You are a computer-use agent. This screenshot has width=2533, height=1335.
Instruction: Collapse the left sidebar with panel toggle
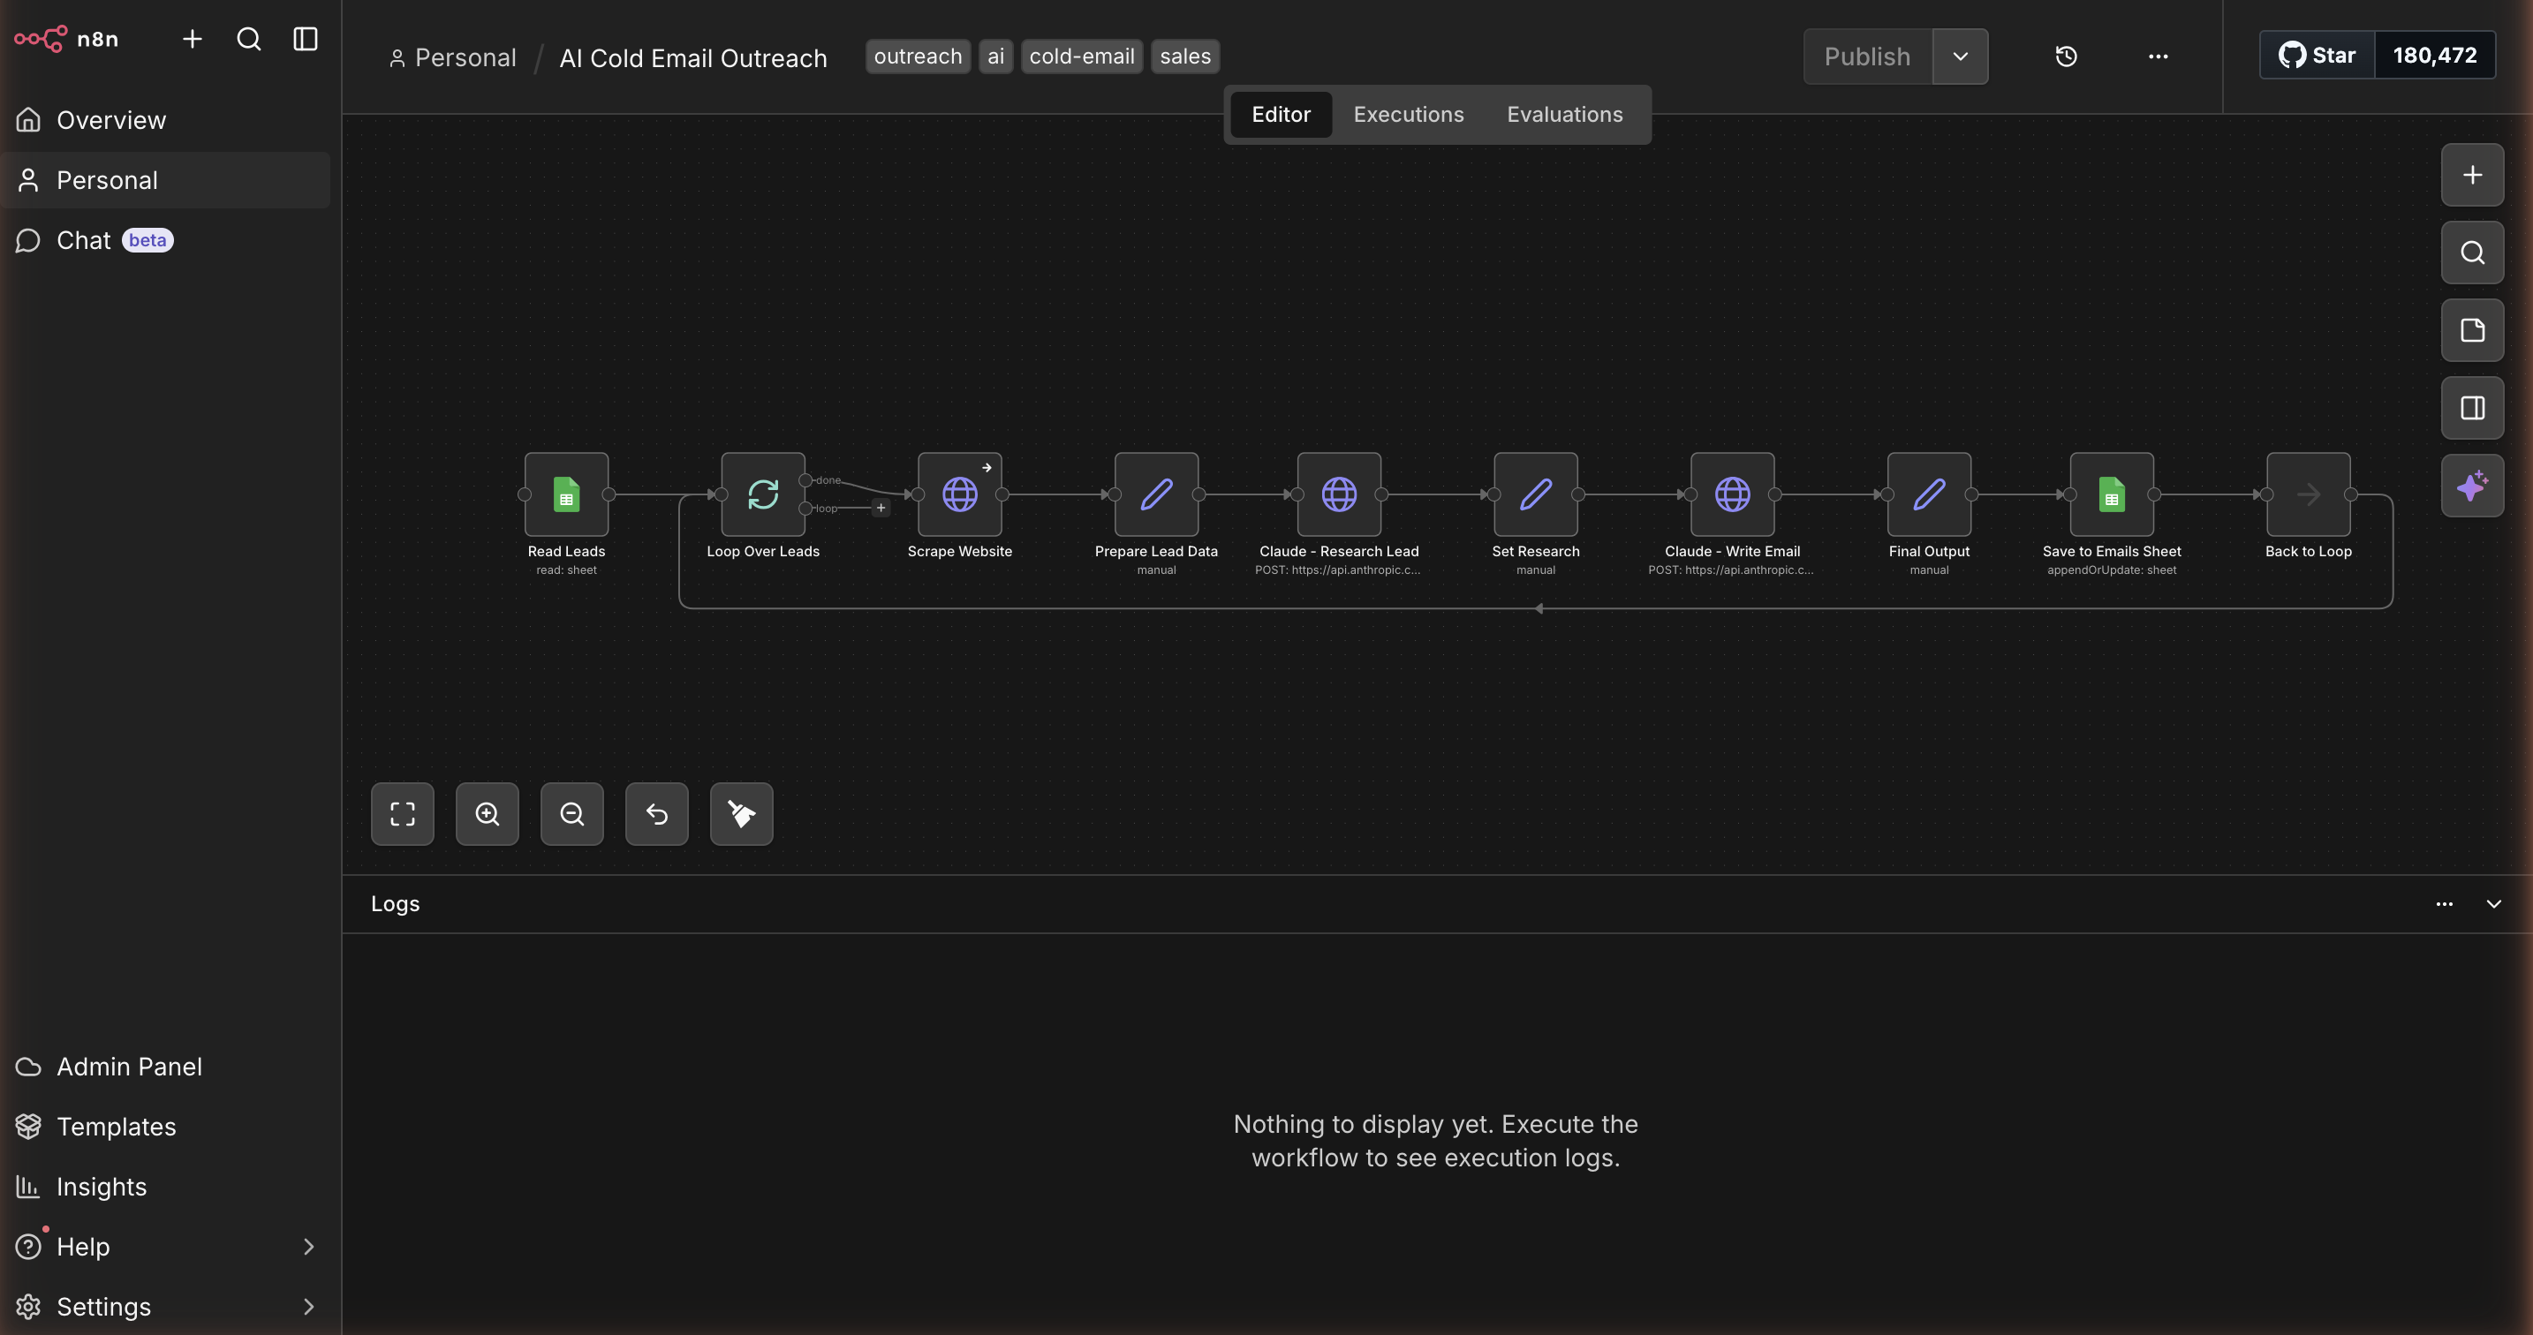tap(304, 40)
